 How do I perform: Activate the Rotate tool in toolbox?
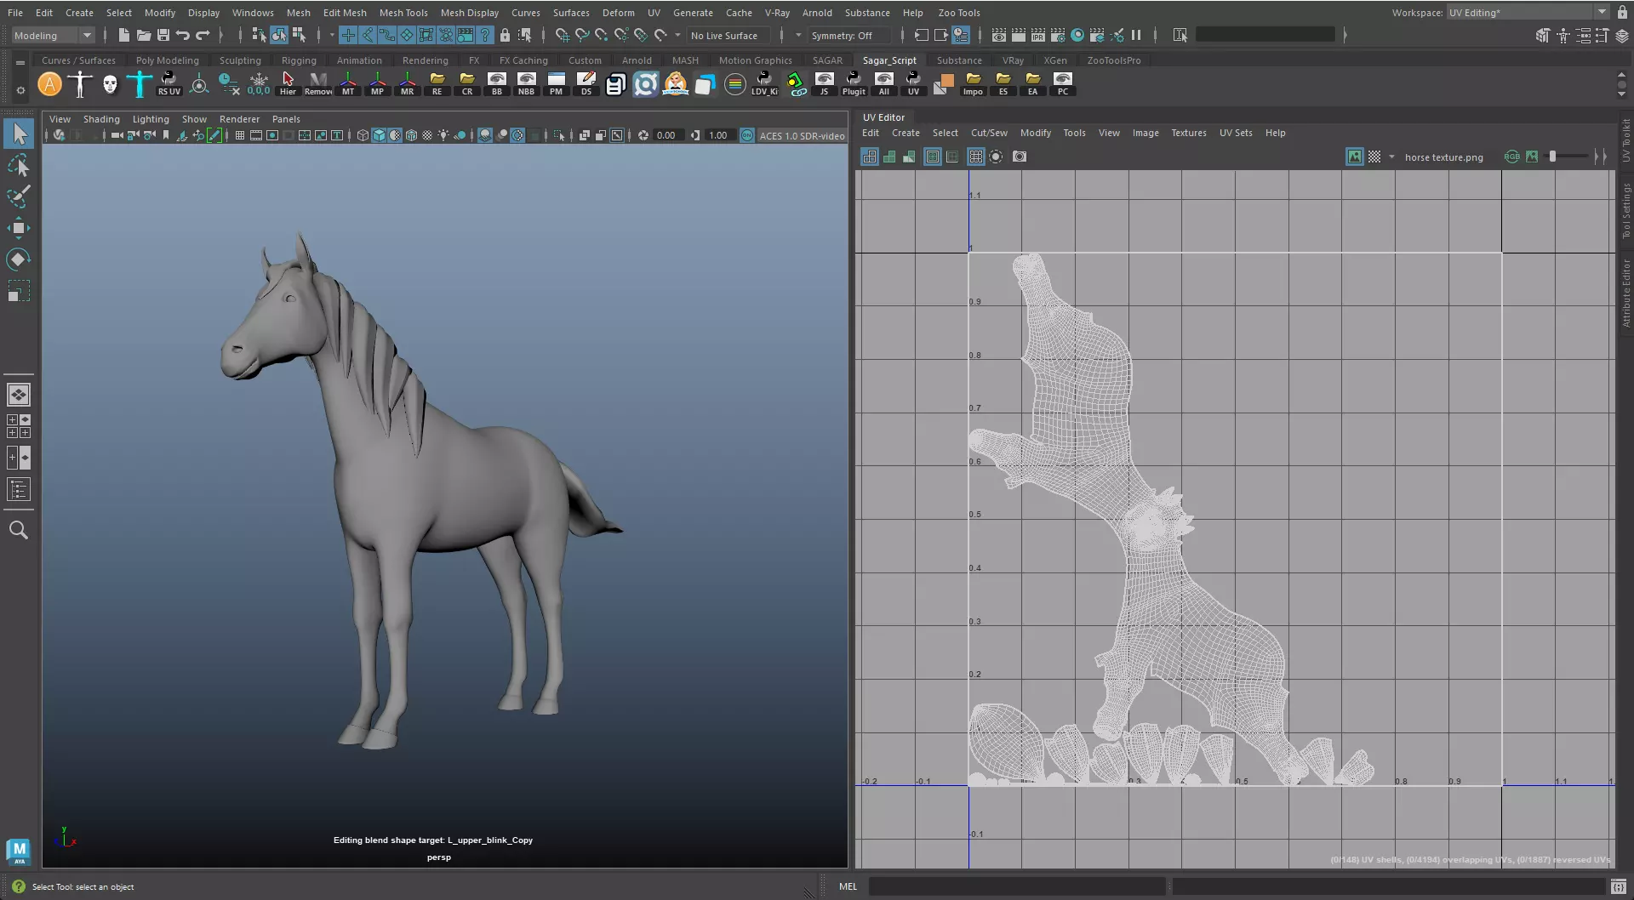pyautogui.click(x=19, y=259)
